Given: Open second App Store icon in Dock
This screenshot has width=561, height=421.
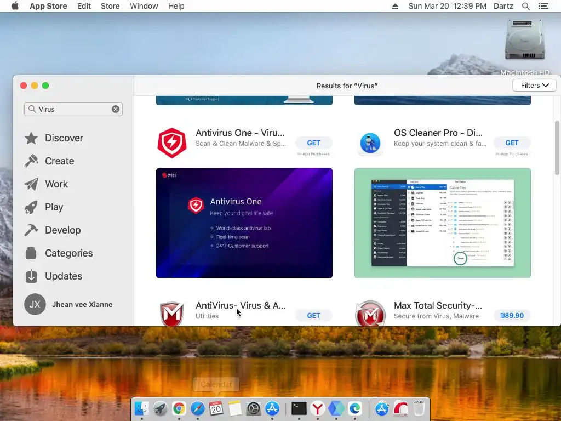Looking at the screenshot, I should pyautogui.click(x=382, y=408).
